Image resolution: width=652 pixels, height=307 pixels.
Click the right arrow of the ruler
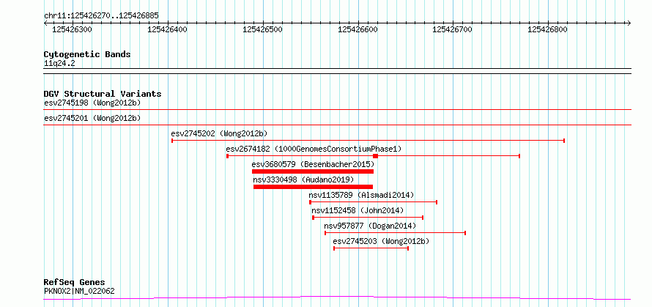[x=629, y=23]
